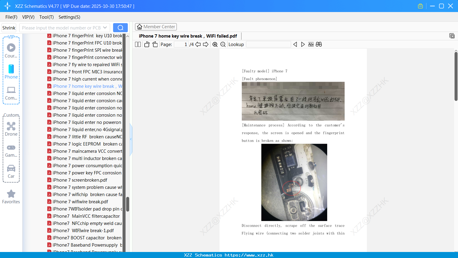Open iPhone7 WIFIwire break-1.pdf
This screenshot has width=458, height=258.
81,231
